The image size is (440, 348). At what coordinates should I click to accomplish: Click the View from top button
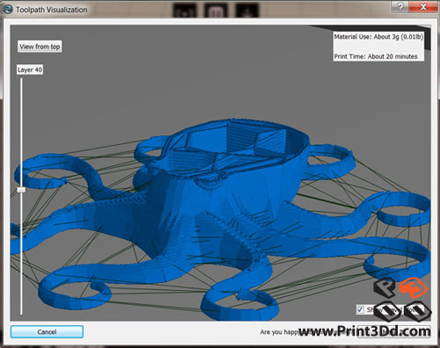(40, 47)
